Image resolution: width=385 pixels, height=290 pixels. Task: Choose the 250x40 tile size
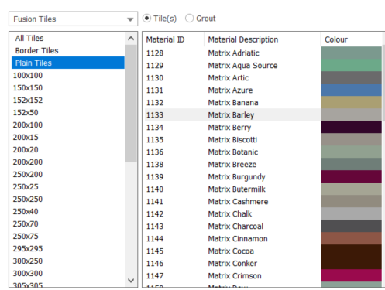[68, 211]
